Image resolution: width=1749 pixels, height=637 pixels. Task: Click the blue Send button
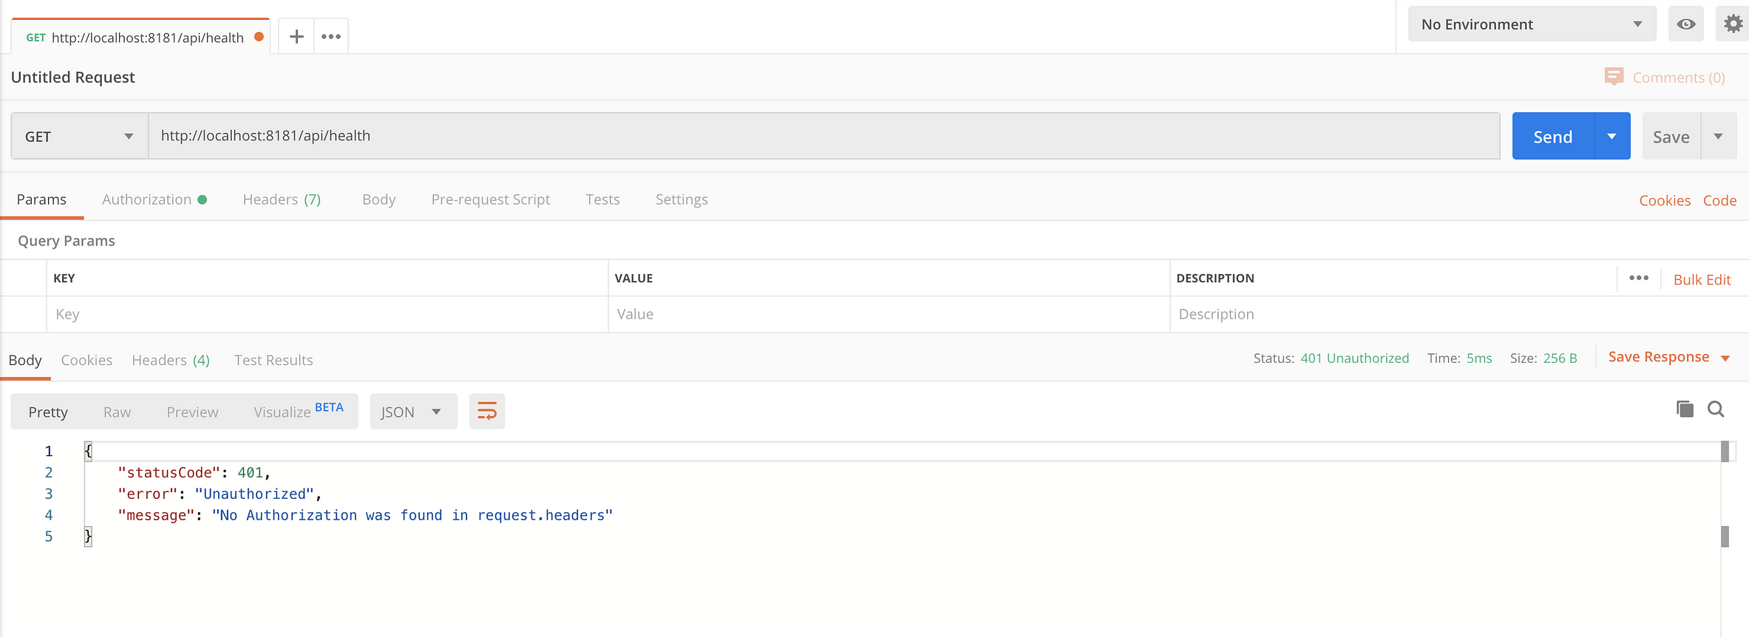coord(1552,136)
